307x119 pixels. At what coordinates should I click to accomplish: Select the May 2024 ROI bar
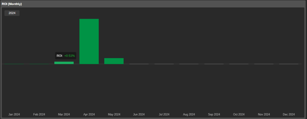114,61
